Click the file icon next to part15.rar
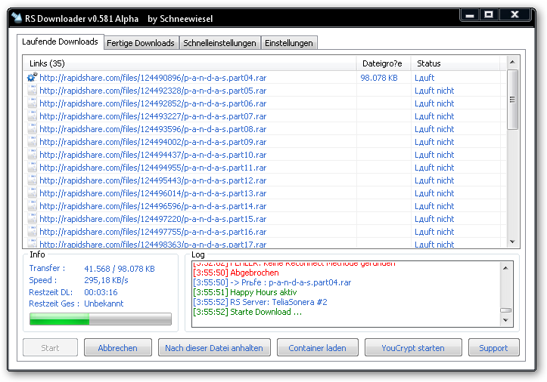Screen dimensions: 547x382 pos(32,219)
